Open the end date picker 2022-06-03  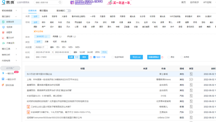62,52
